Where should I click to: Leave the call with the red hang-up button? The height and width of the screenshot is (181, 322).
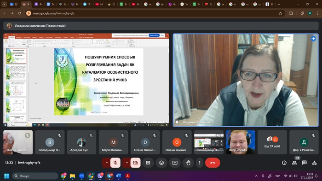(x=213, y=163)
